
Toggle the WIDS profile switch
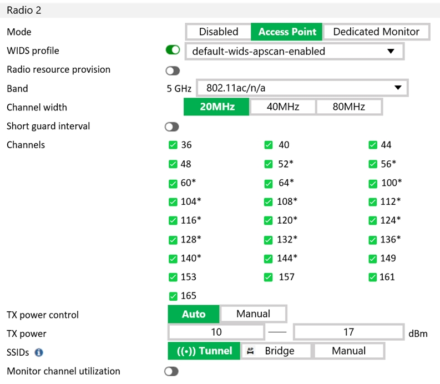173,50
